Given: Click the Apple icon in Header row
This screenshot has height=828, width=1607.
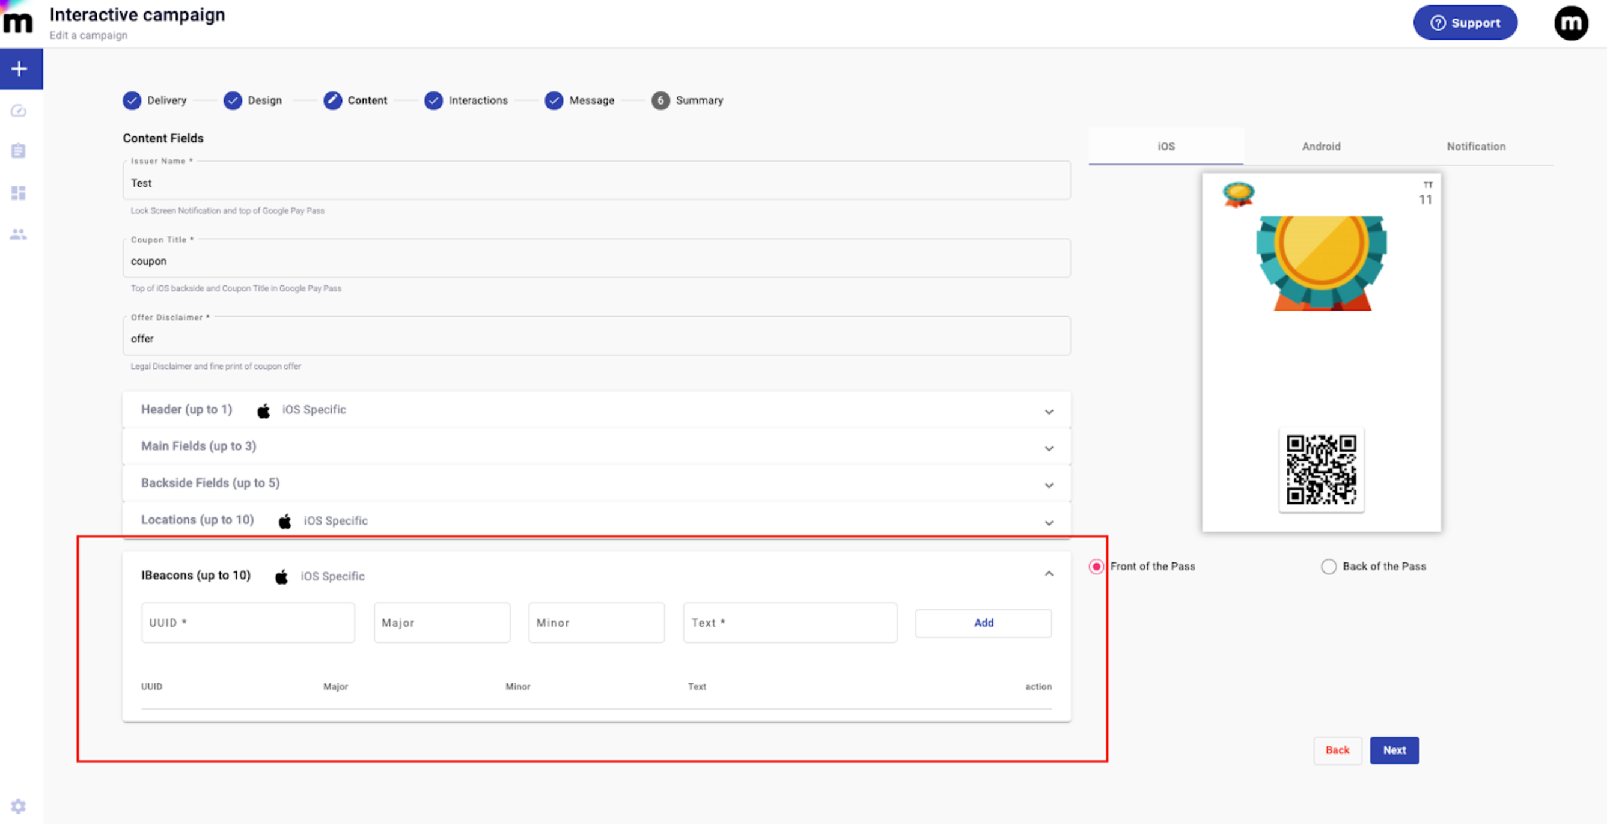Looking at the screenshot, I should [264, 412].
